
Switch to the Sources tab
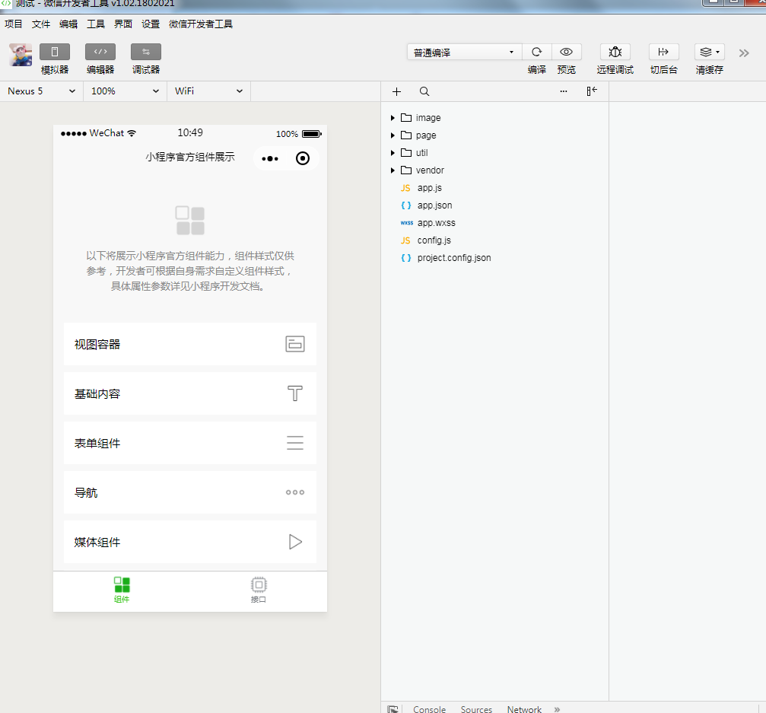coord(476,709)
